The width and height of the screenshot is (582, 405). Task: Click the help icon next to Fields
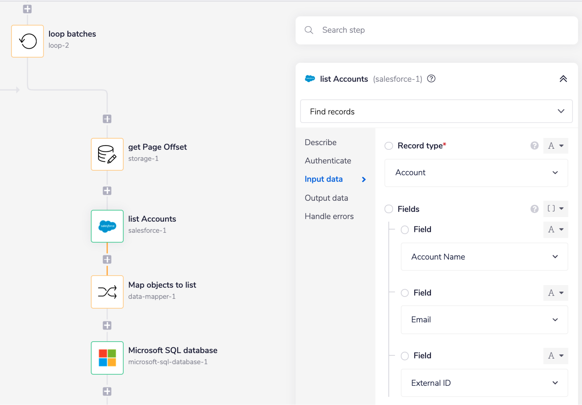click(x=534, y=209)
